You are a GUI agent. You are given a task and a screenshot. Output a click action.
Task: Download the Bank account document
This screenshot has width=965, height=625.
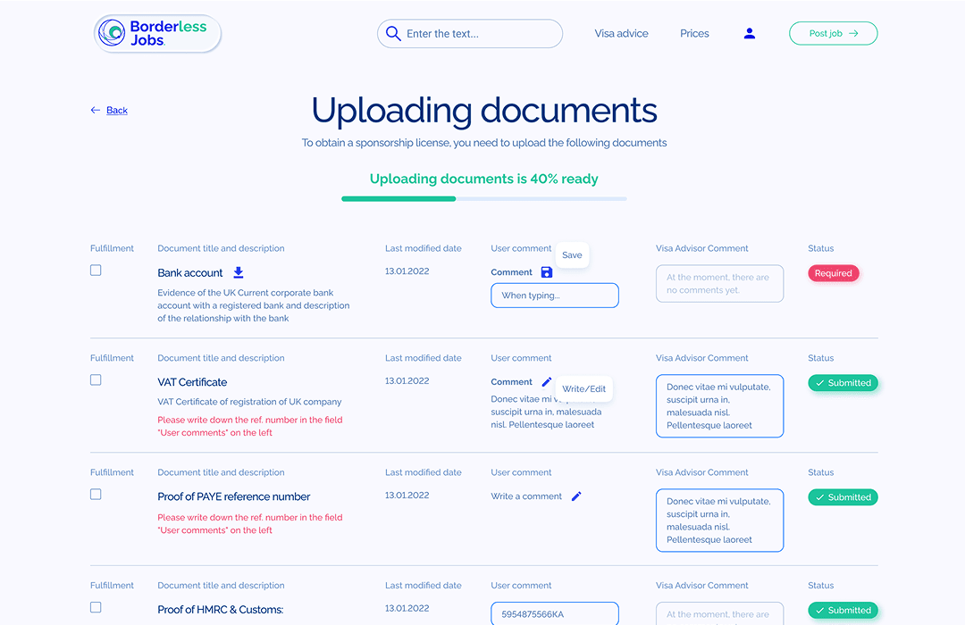point(237,272)
